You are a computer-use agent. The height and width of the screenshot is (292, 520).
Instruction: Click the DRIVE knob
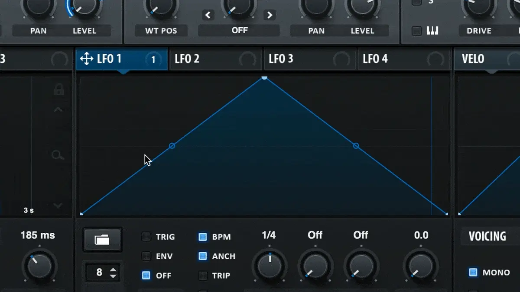[x=478, y=6]
